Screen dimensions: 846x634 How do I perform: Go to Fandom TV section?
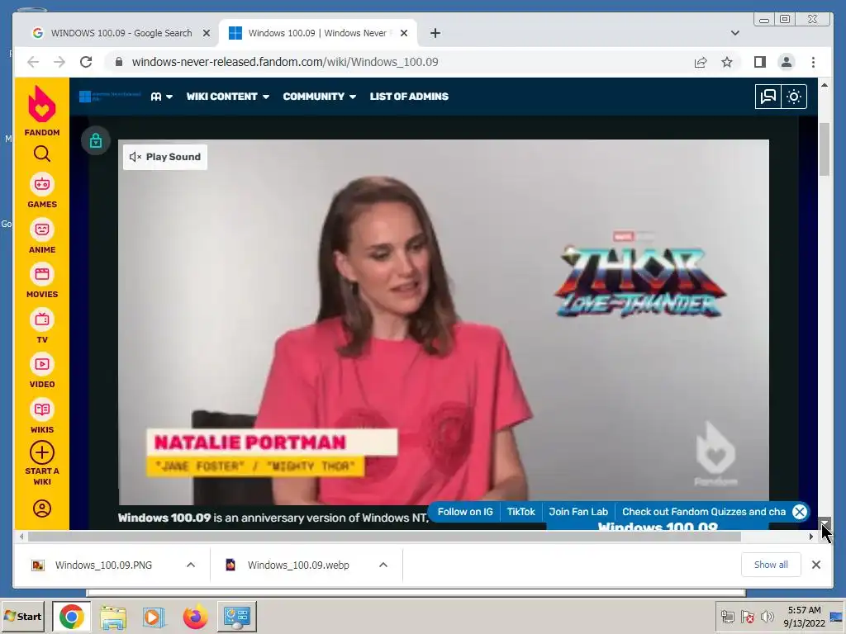pos(42,326)
